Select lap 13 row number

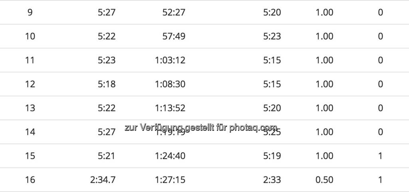click(30, 108)
